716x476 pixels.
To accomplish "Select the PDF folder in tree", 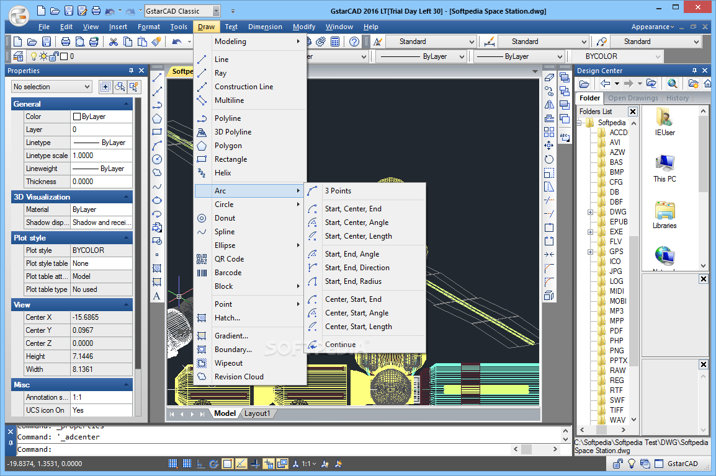I will pyautogui.click(x=616, y=331).
